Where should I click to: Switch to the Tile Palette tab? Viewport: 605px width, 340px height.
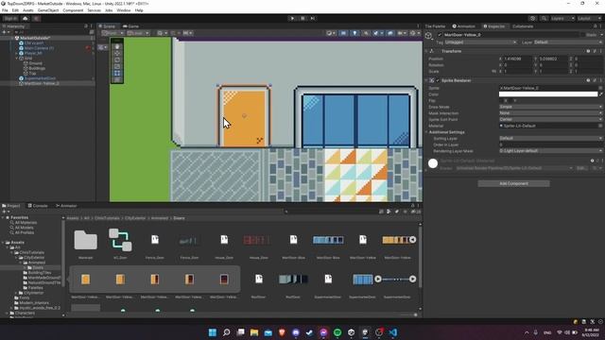(x=435, y=26)
